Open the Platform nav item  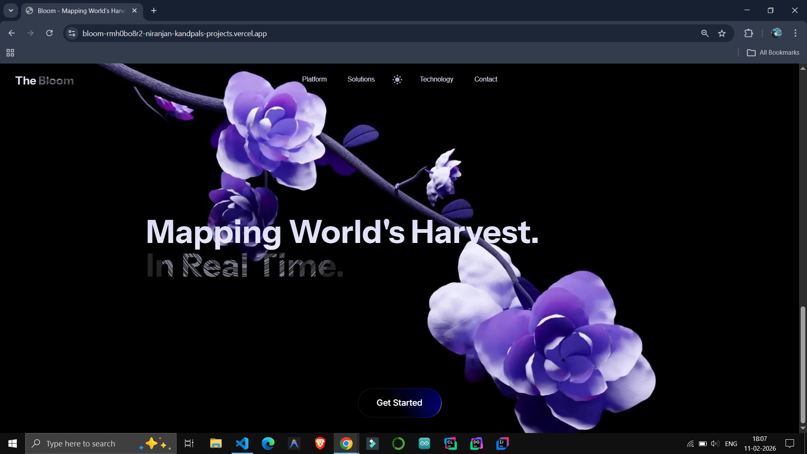coord(314,79)
